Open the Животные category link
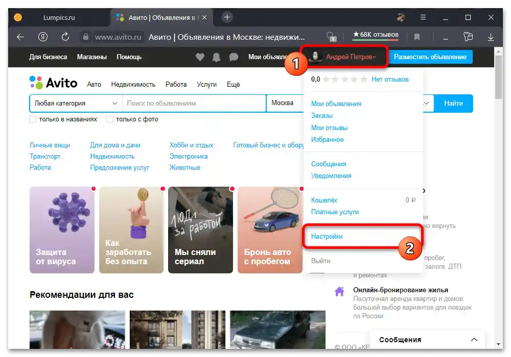511x357 pixels. point(185,168)
